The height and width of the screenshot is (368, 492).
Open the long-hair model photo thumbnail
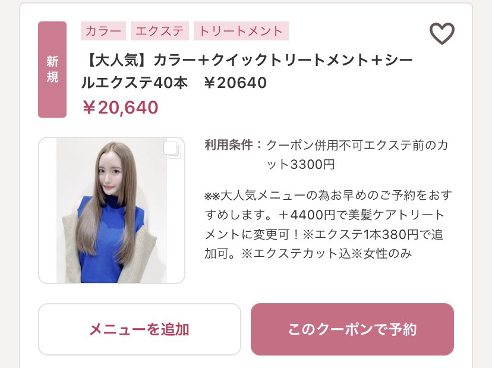click(111, 210)
